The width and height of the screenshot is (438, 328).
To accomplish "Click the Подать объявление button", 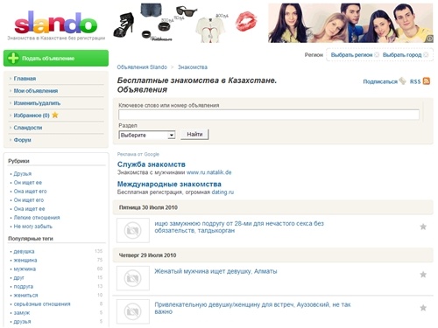I will click(x=56, y=58).
